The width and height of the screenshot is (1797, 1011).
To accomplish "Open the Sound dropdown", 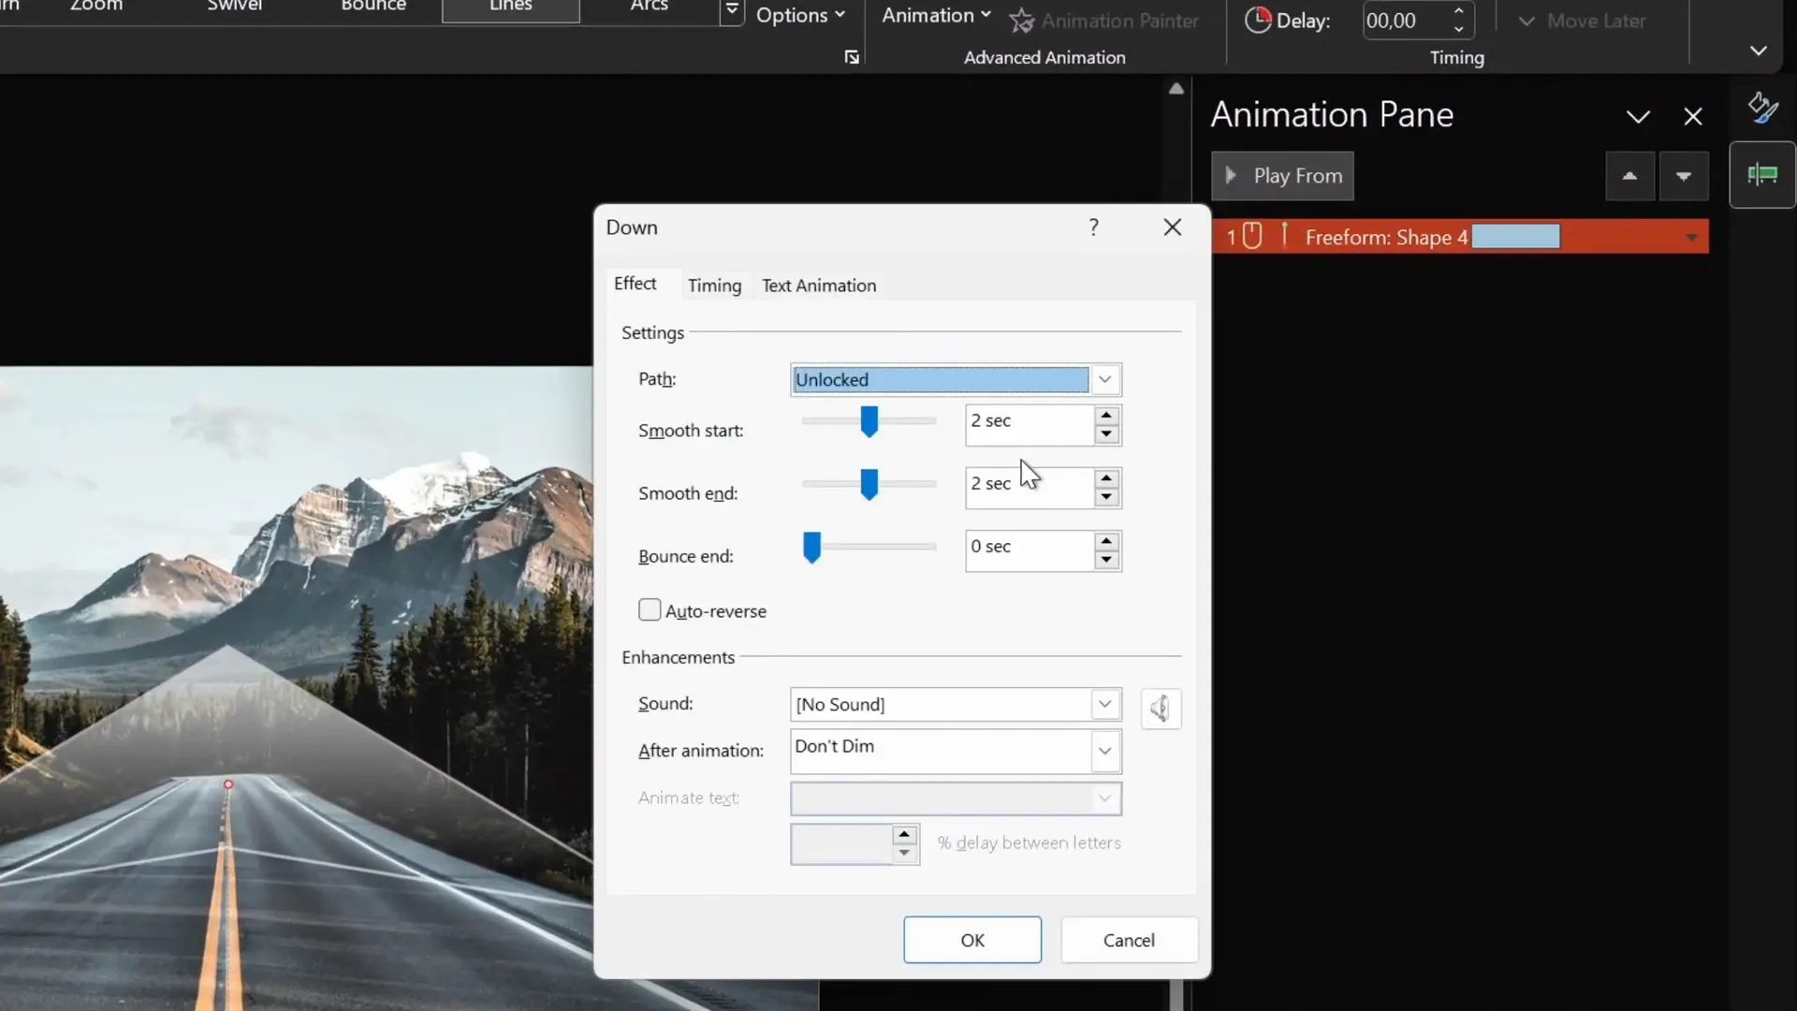I will 1104,704.
